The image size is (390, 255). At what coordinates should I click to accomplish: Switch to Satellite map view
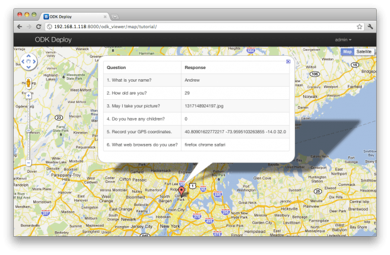(x=364, y=52)
